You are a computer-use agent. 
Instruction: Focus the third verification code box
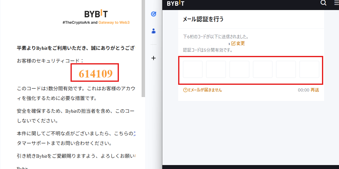click(x=239, y=69)
